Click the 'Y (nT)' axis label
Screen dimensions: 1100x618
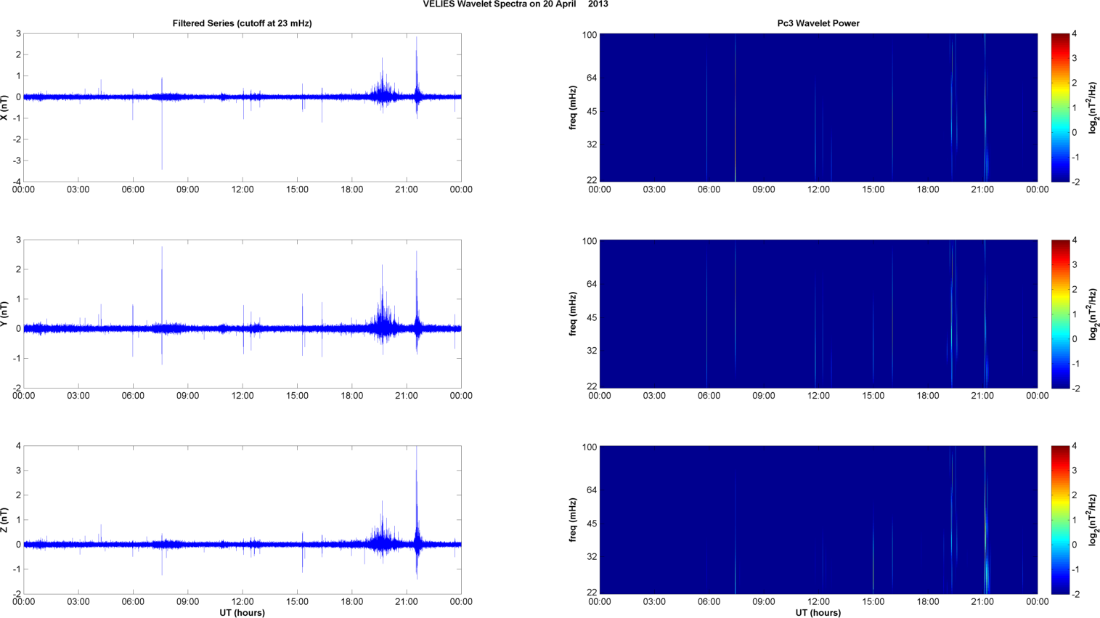[x=4, y=314]
